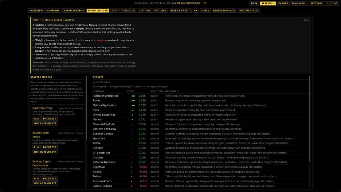Screen dimensions: 341x192
Task: Run the Quality Recovery model
Action: click(x=37, y=119)
